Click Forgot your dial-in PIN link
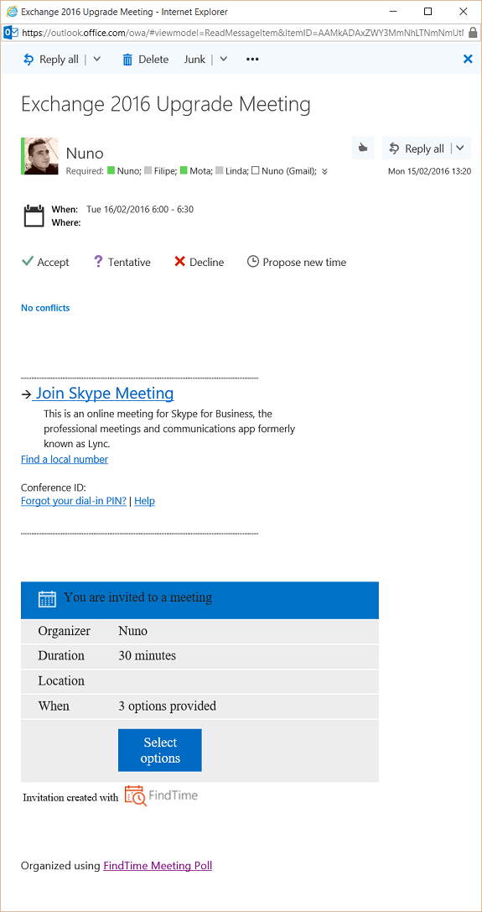Viewport: 482px width, 912px height. point(74,501)
